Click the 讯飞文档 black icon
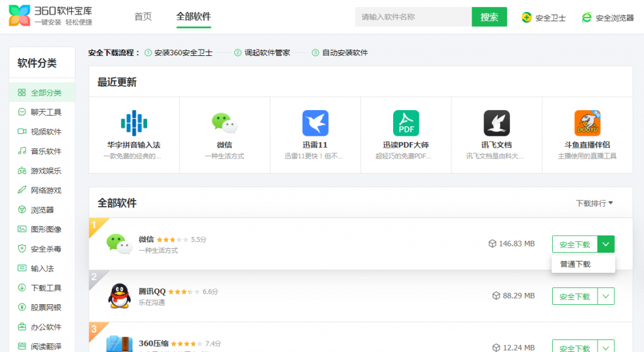Image resolution: width=644 pixels, height=352 pixels. (497, 123)
